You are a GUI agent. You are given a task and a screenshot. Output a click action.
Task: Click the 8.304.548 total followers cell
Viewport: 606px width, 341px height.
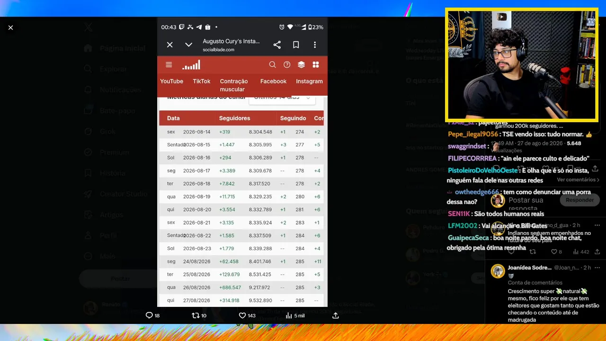coord(260,132)
